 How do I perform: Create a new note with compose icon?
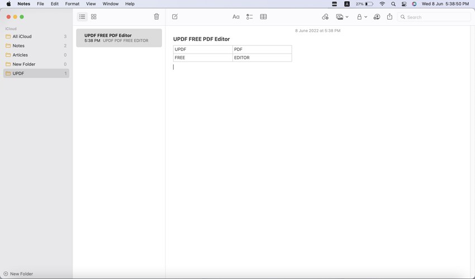(x=175, y=17)
